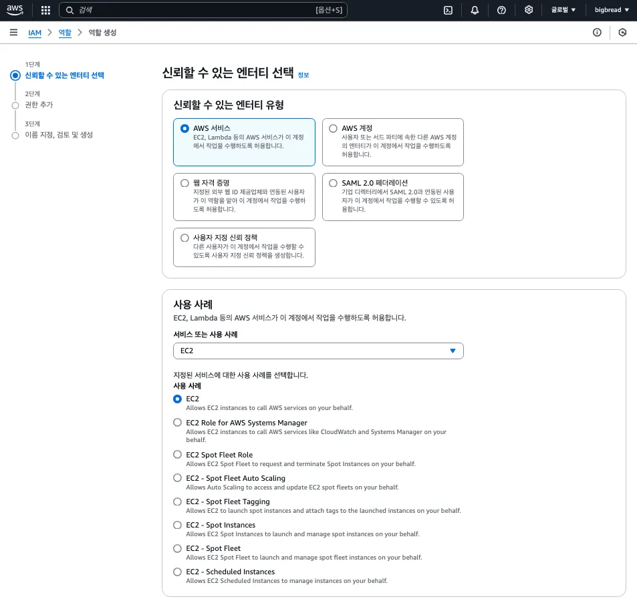This screenshot has width=637, height=599.
Task: Click the blue dropdown arrow in EC2 selector
Action: coord(453,351)
